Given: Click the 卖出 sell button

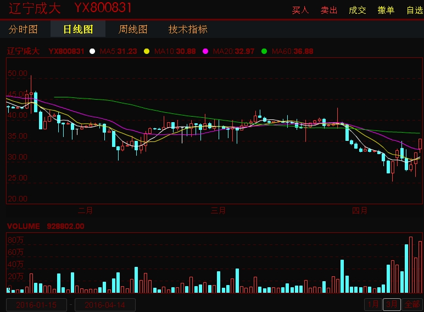Looking at the screenshot, I should [x=329, y=10].
